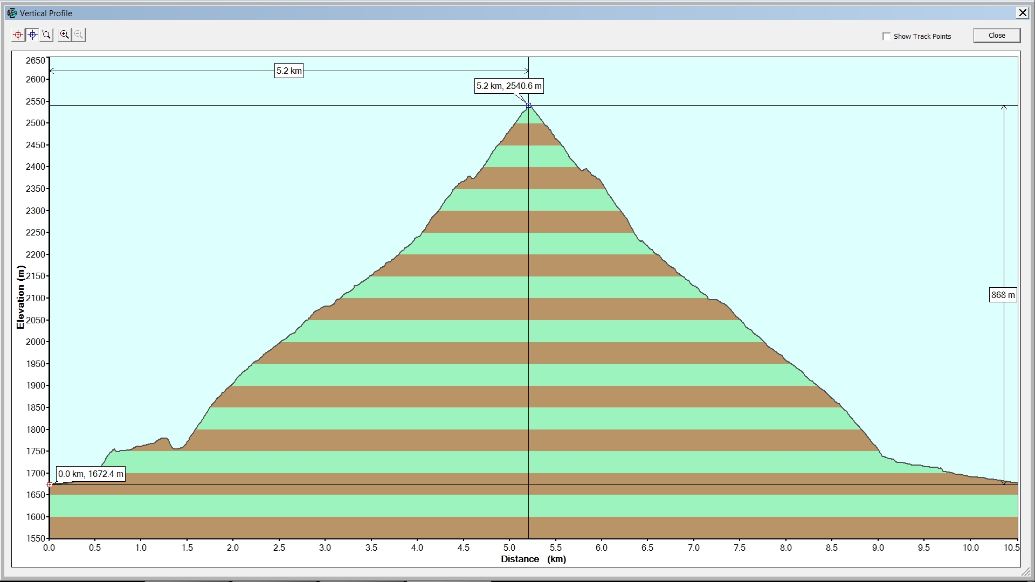Click the 868 m height difference label
This screenshot has height=582, width=1035.
tap(1003, 295)
